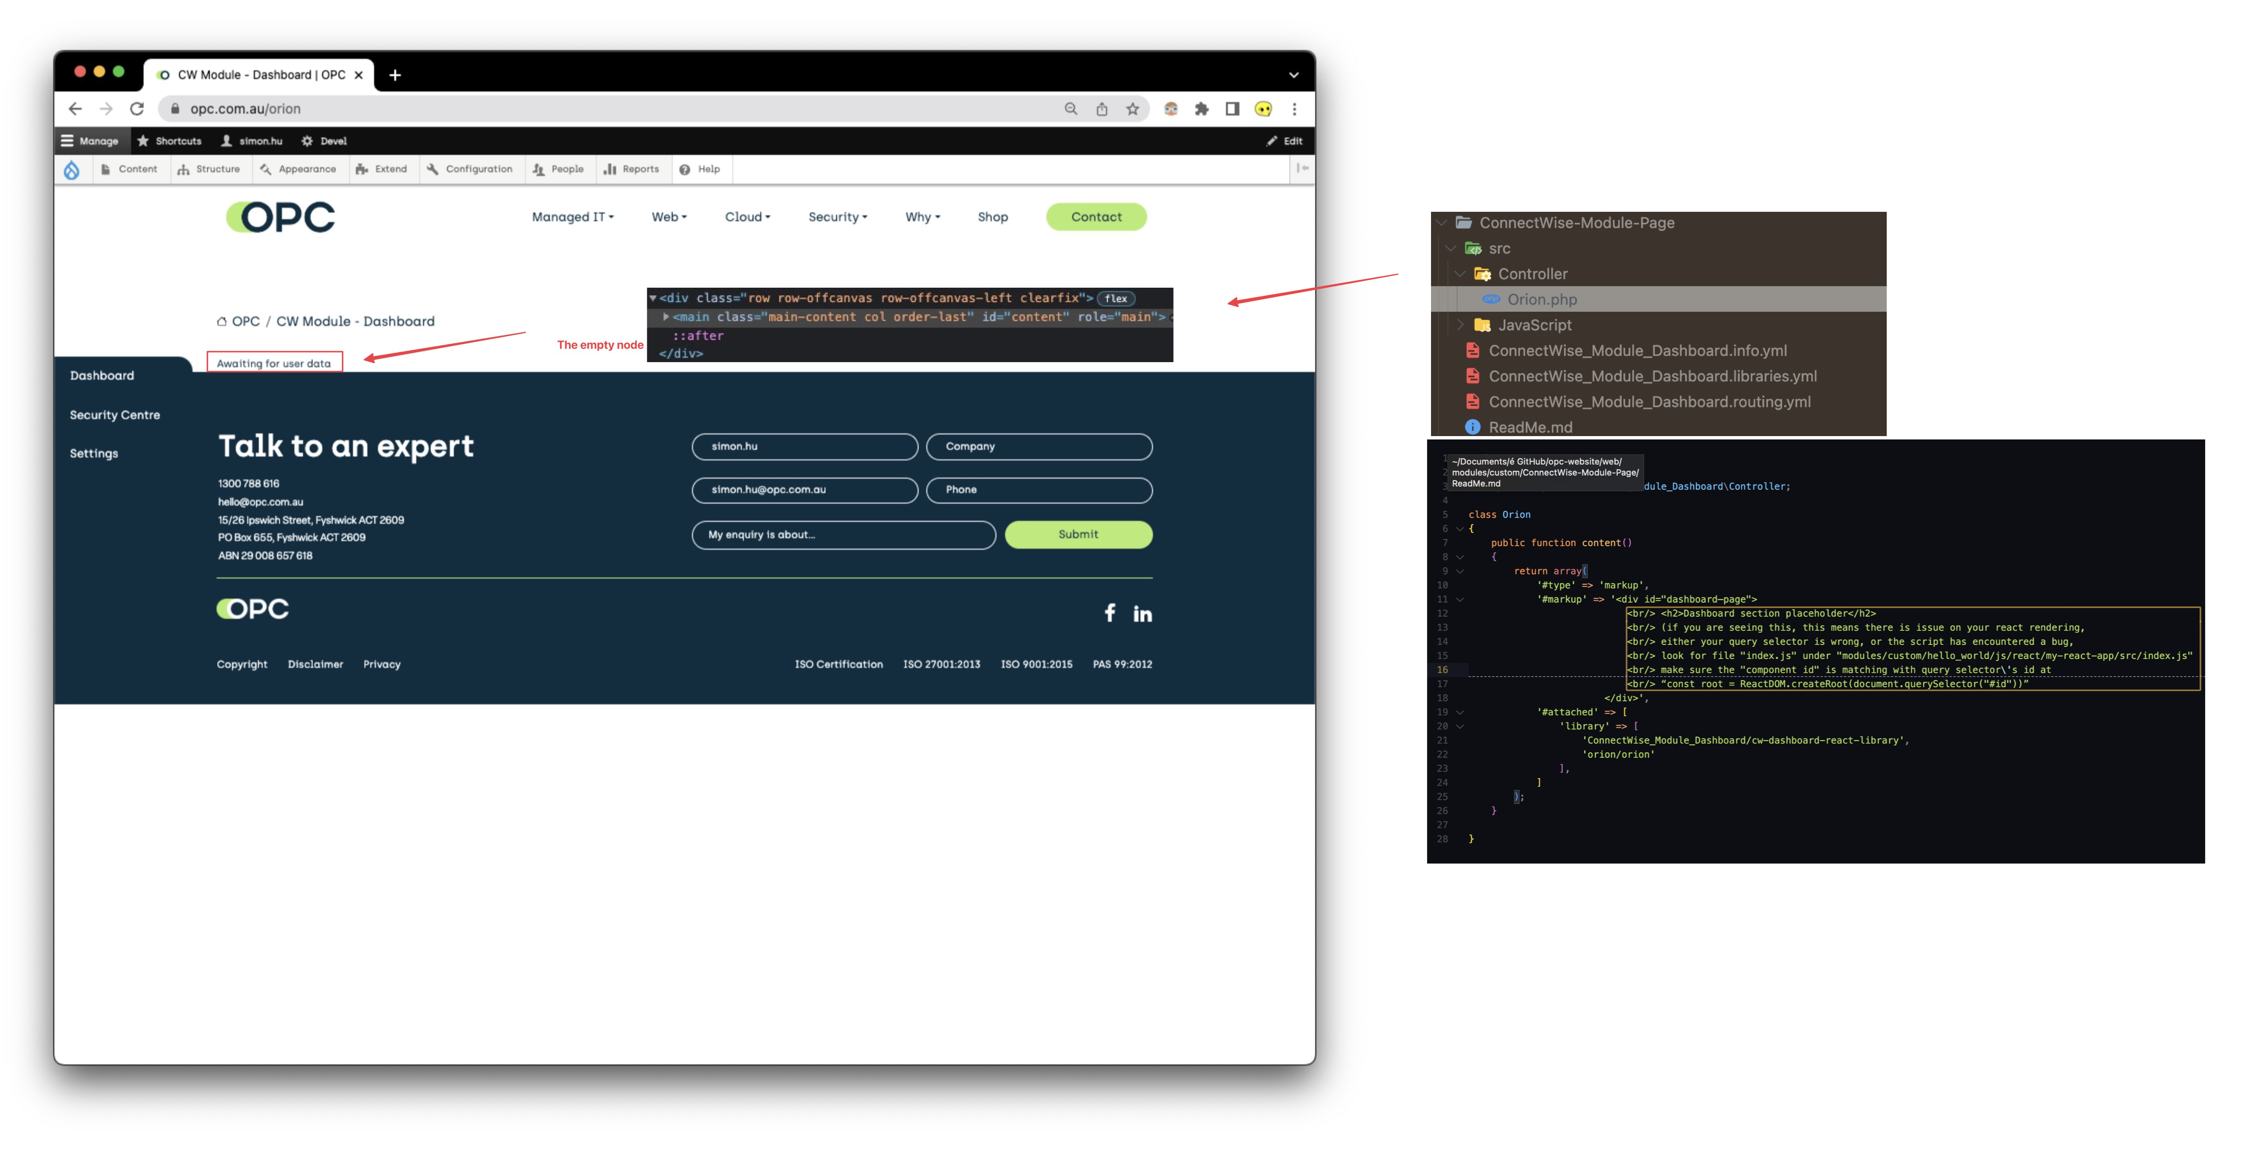Screen dimensions: 2256x1169
Task: Click Submit button in contact form
Action: (1076, 534)
